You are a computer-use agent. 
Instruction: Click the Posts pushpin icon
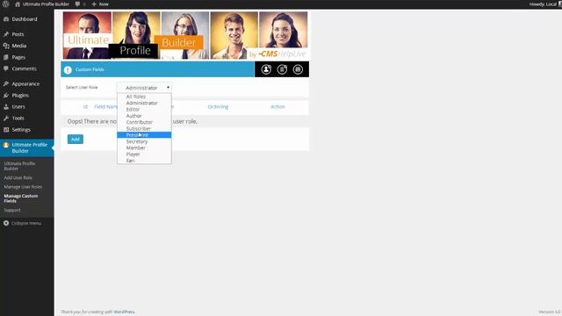pyautogui.click(x=6, y=34)
